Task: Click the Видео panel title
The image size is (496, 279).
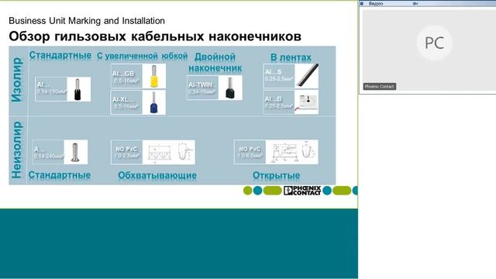Action: tap(376, 3)
